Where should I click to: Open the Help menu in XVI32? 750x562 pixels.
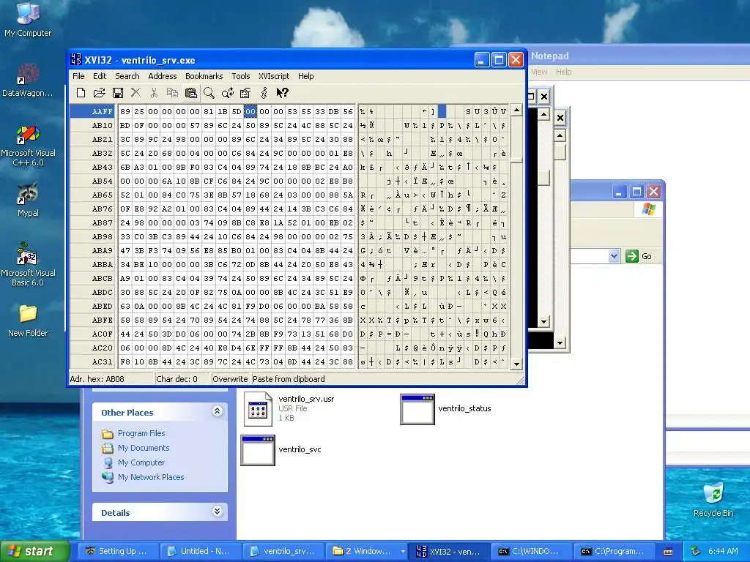coord(305,76)
